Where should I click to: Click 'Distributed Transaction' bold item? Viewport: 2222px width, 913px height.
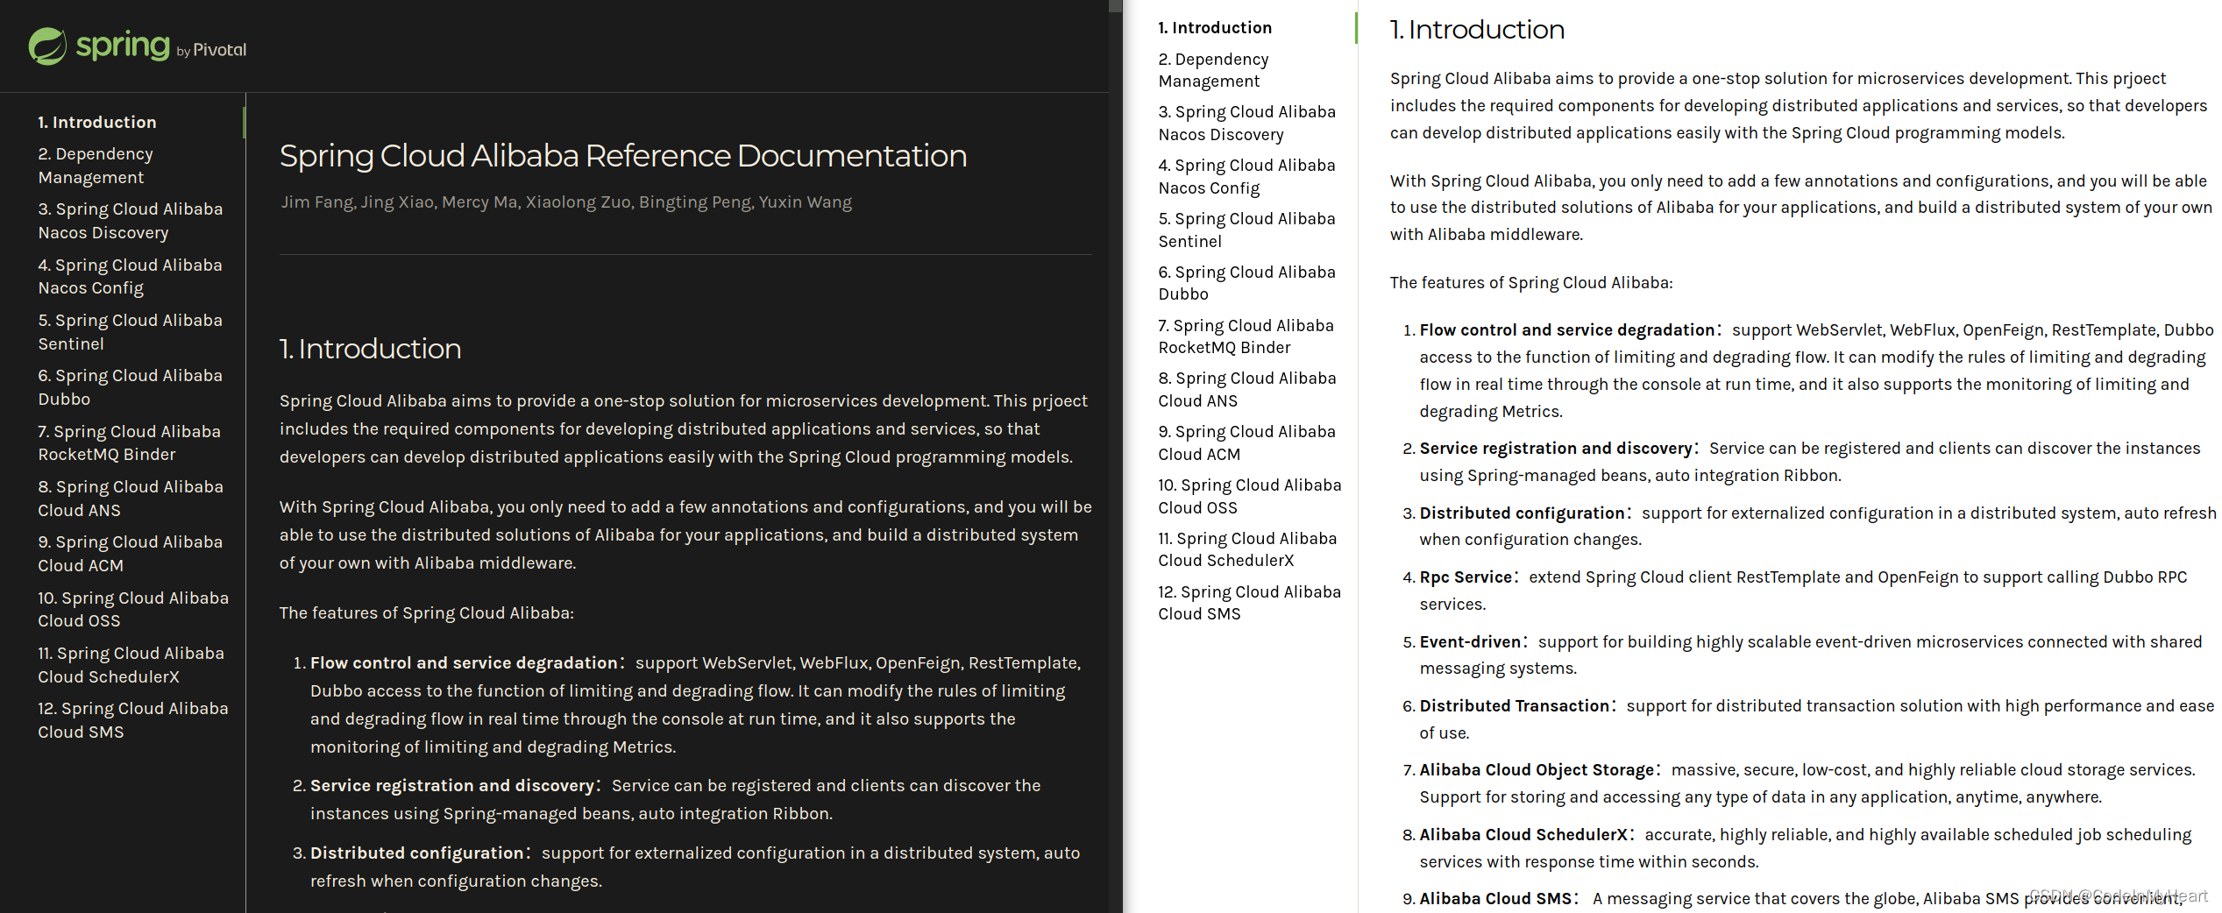(x=1515, y=706)
